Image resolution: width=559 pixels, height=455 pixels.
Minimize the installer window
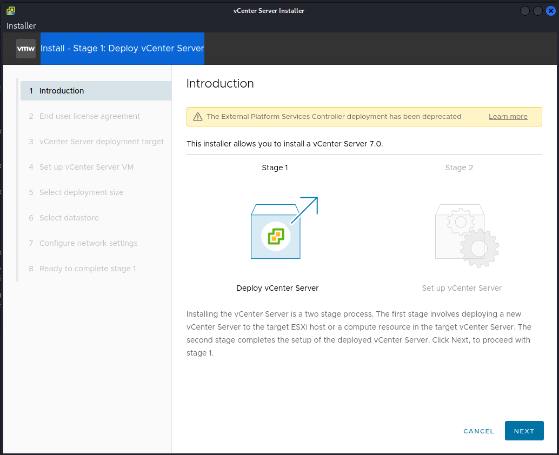(525, 11)
